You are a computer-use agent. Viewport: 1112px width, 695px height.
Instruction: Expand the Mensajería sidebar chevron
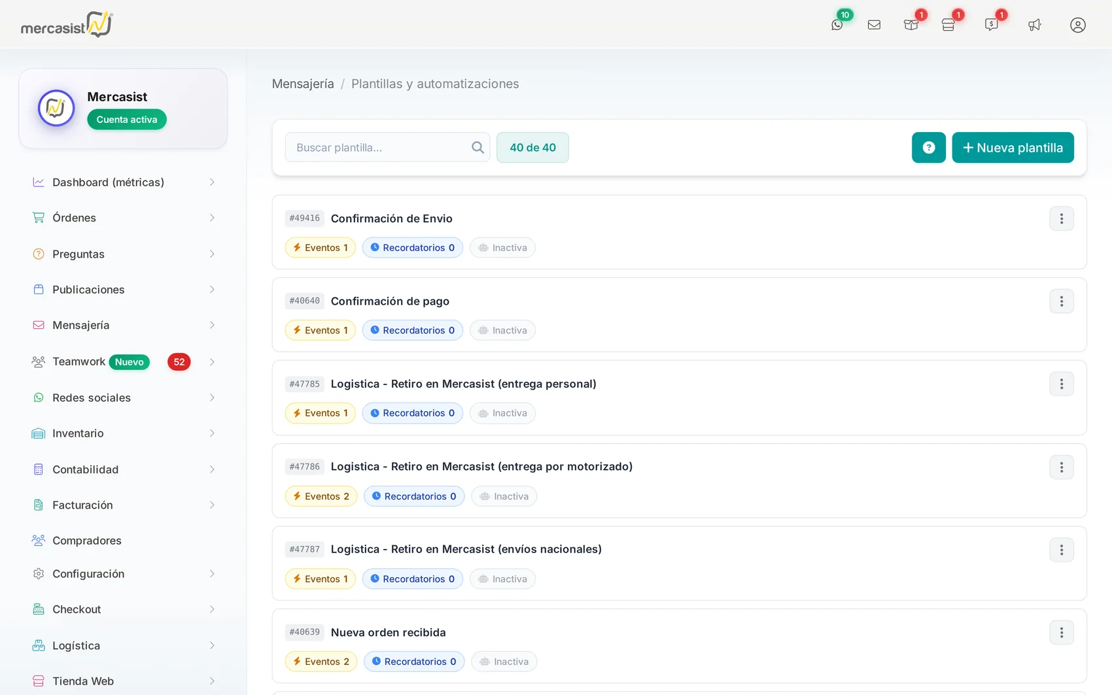click(x=212, y=325)
